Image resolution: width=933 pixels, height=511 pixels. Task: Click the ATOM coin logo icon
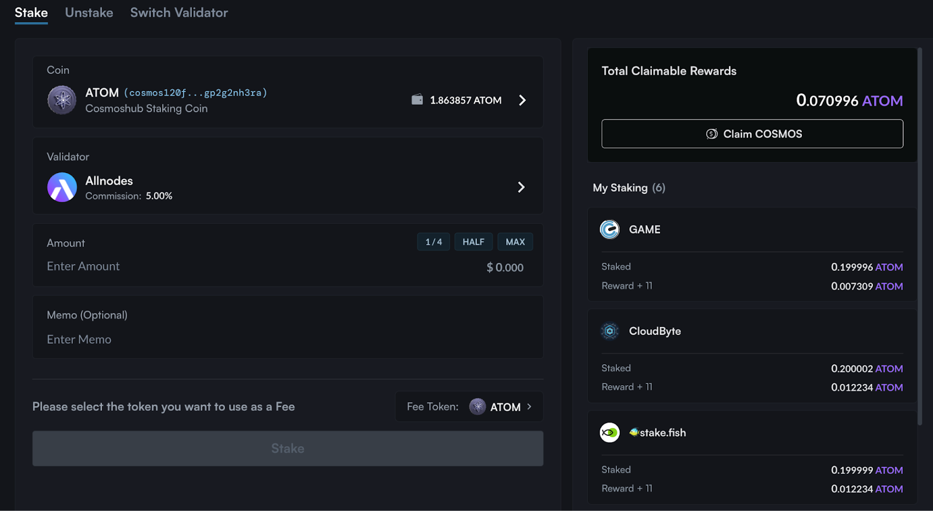[x=62, y=100]
